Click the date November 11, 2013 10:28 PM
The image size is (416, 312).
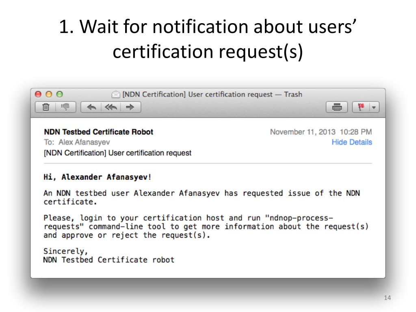point(321,132)
